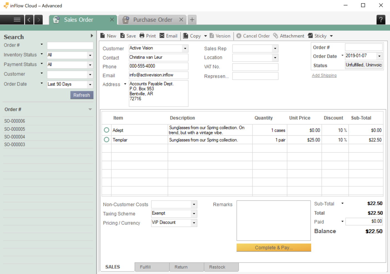This screenshot has width=390, height=274.
Task: Open the Return tab
Action: click(187, 267)
